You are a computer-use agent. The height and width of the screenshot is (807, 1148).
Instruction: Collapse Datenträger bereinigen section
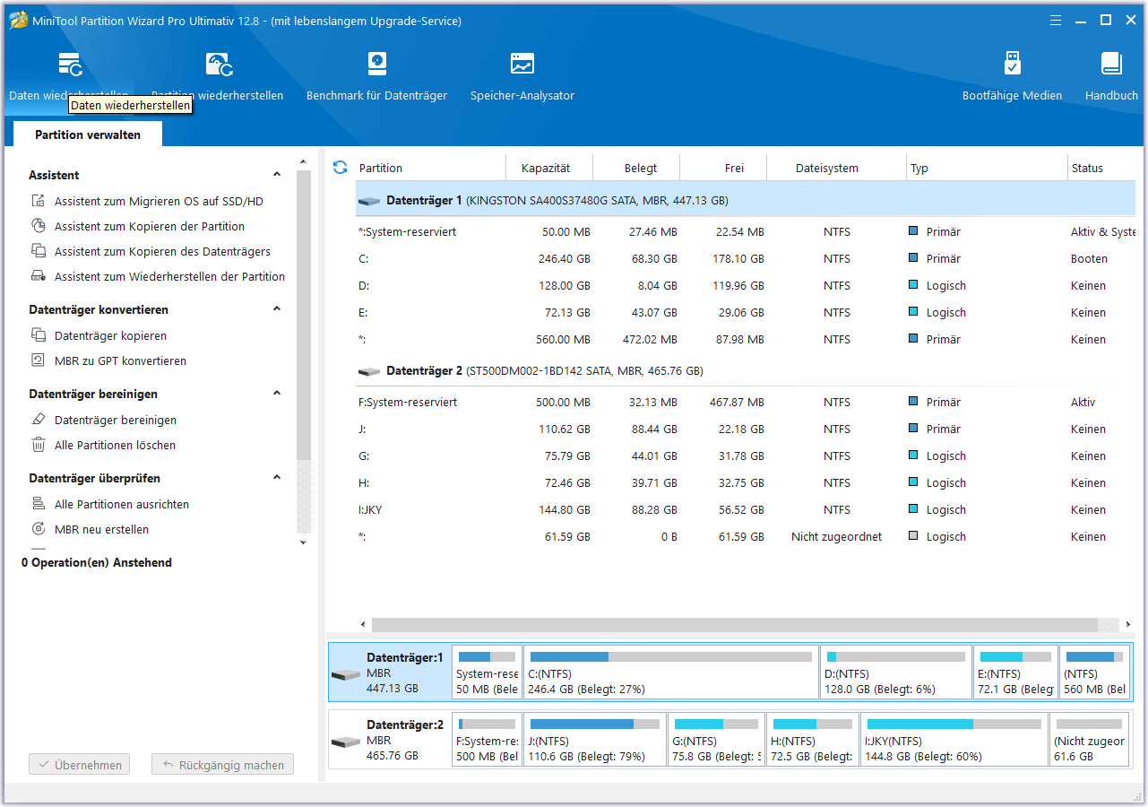tap(277, 394)
